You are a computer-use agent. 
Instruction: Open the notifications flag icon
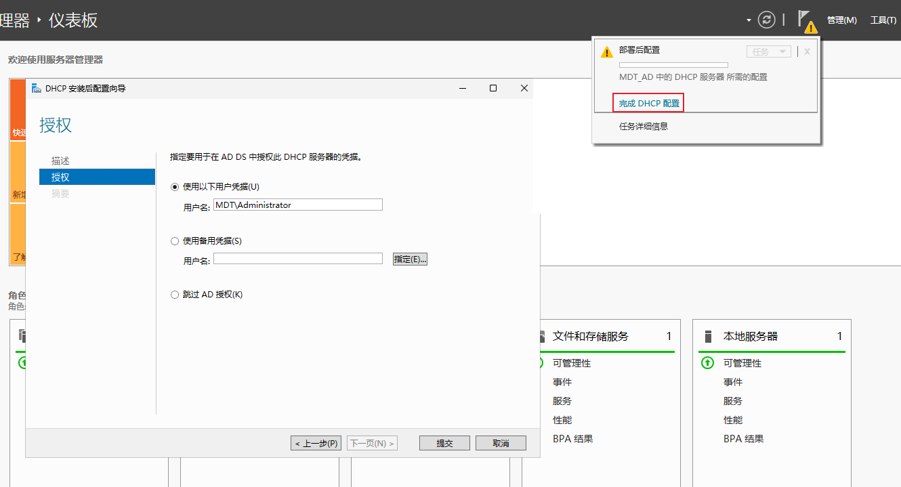pos(805,20)
